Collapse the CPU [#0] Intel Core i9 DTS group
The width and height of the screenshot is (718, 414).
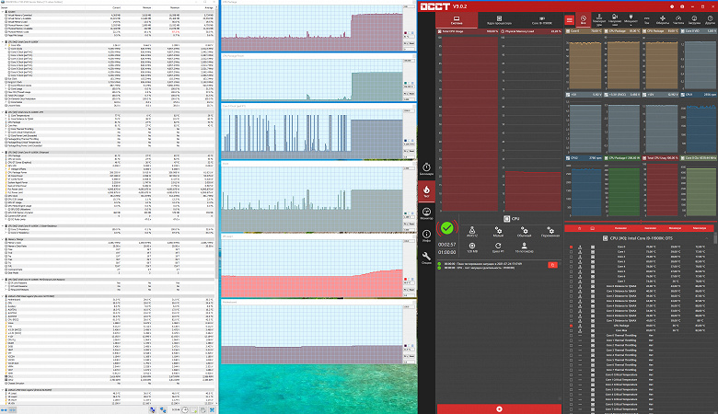(x=707, y=238)
